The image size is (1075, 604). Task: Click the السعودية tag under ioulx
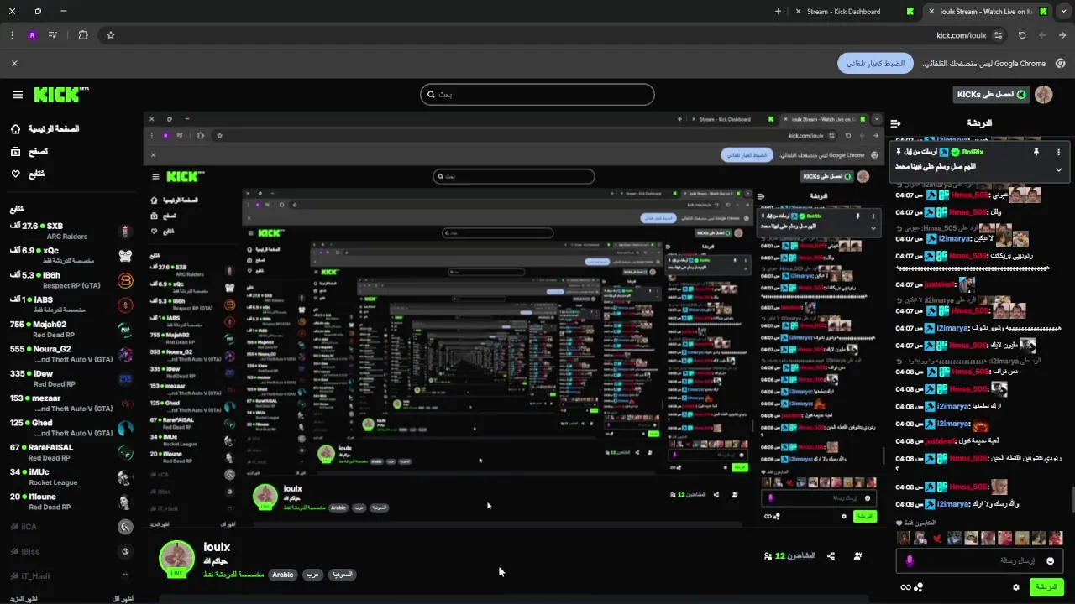(342, 575)
